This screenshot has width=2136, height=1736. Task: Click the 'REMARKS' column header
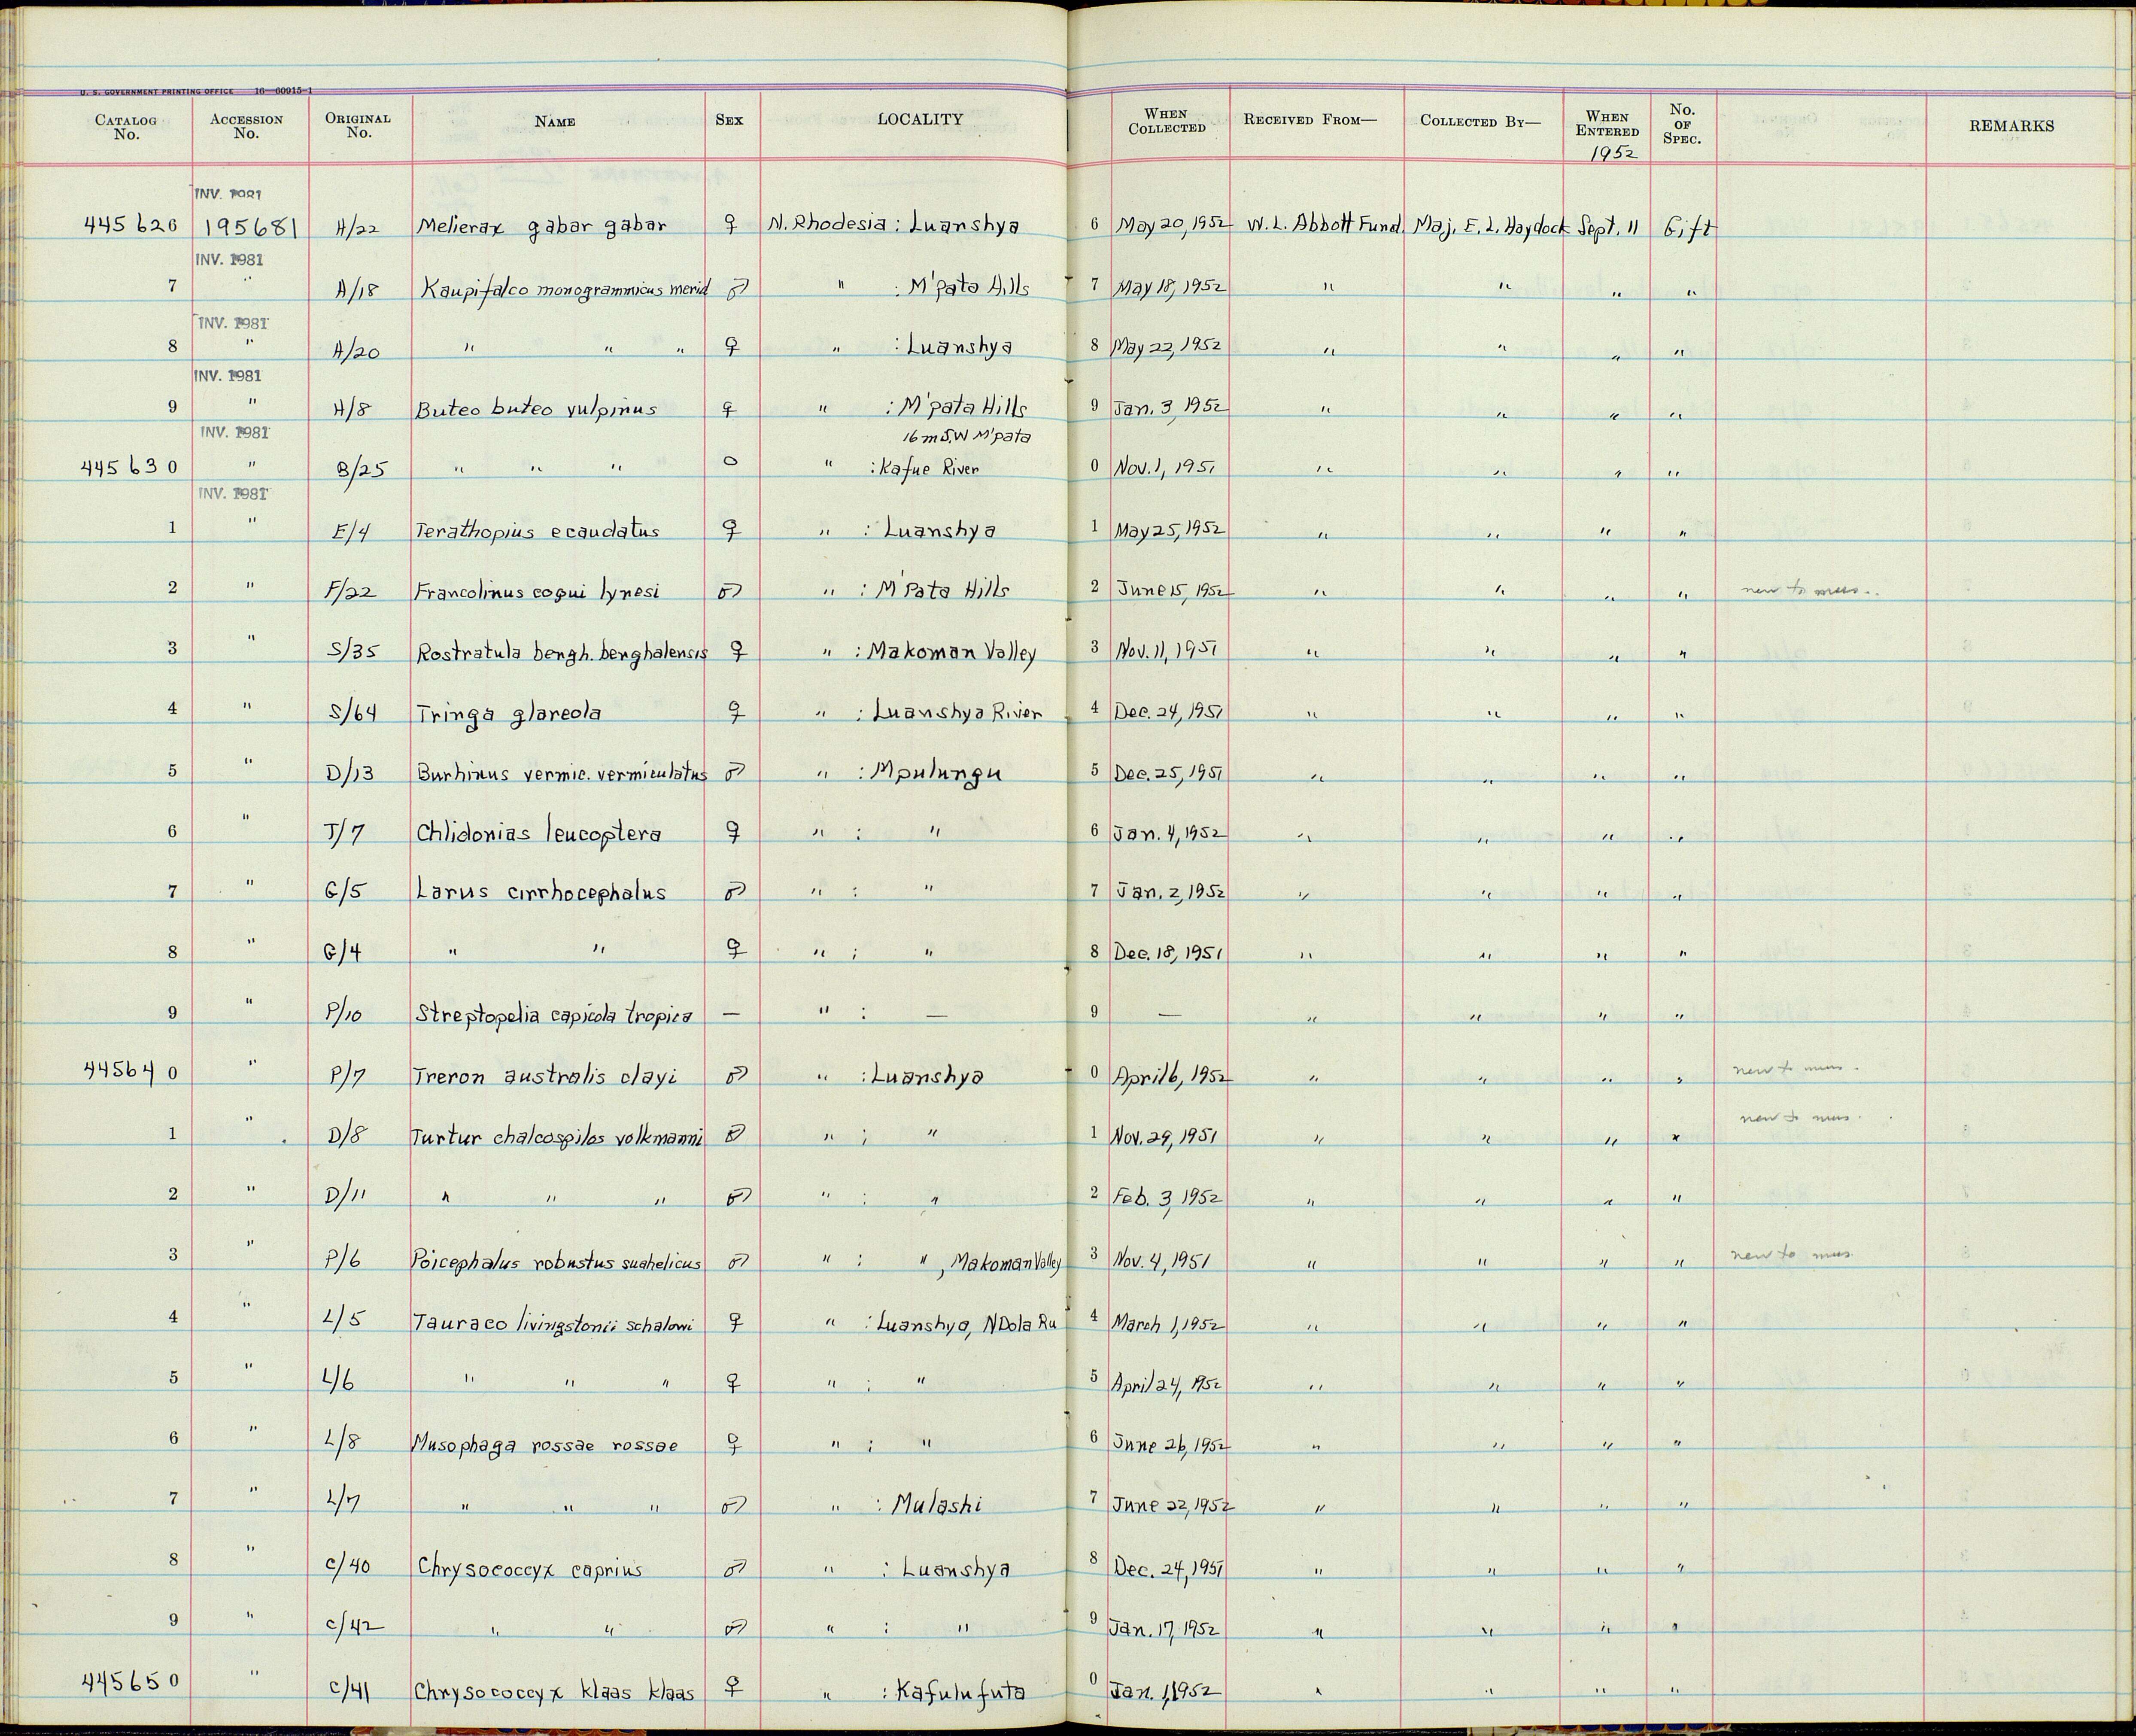point(2012,126)
